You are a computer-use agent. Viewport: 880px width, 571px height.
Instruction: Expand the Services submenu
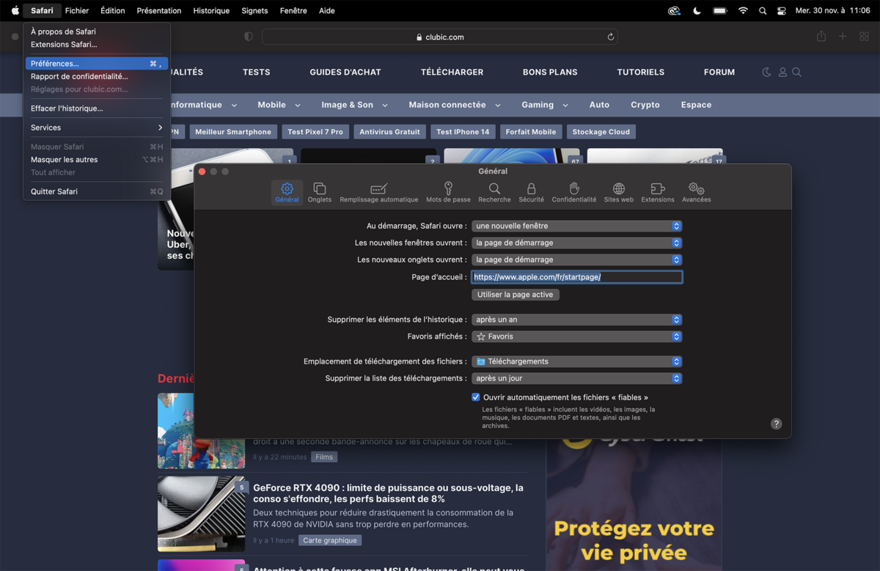tap(97, 128)
